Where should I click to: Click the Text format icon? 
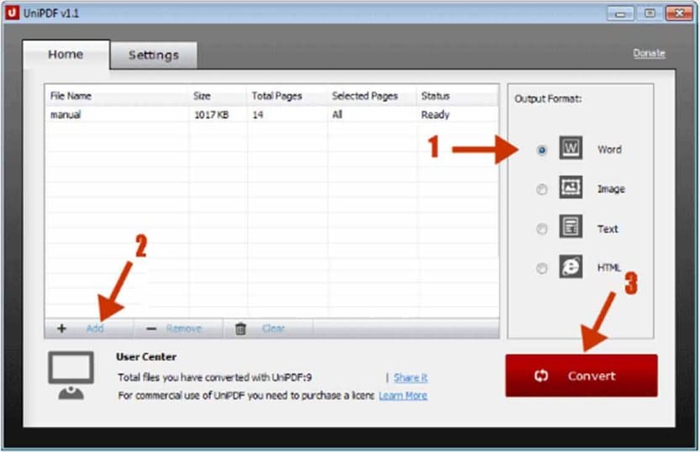tap(570, 229)
